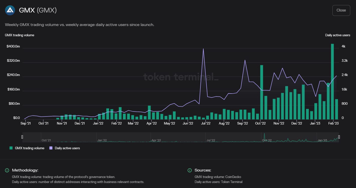
Task: Grab the right range selector handle
Action: click(339, 137)
